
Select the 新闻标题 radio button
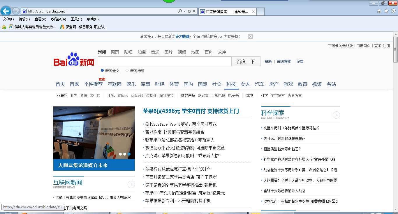click(127, 70)
